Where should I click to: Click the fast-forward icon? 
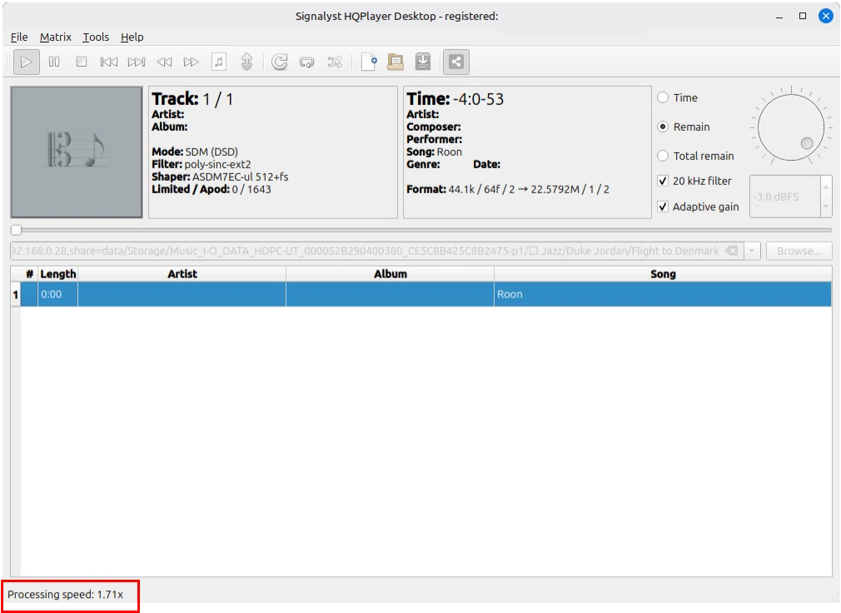pyautogui.click(x=191, y=62)
